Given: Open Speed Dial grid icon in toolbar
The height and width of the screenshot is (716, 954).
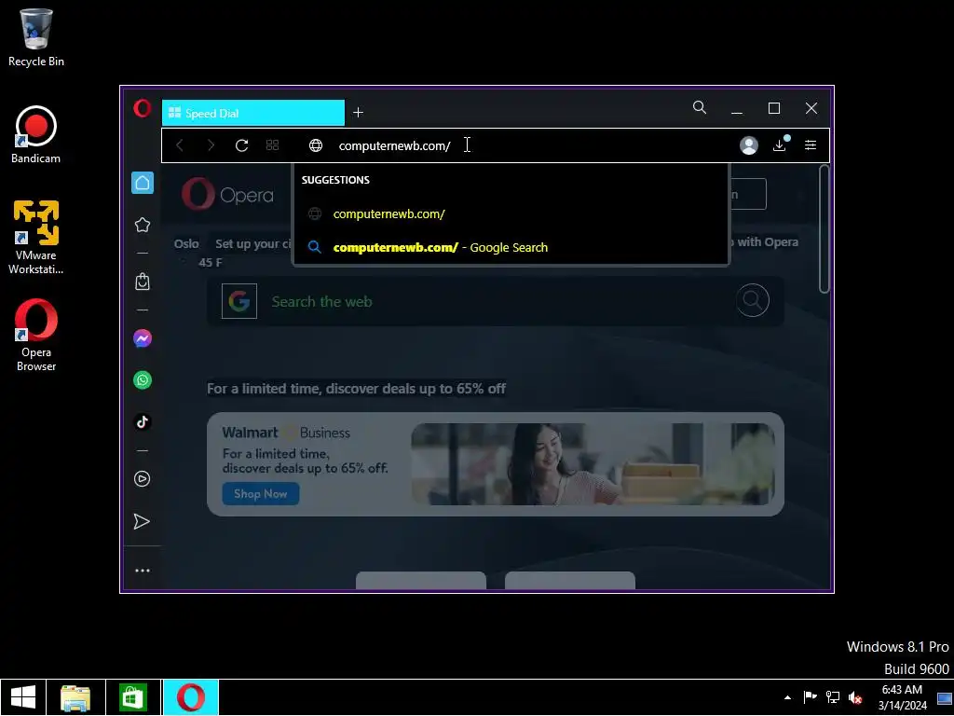Looking at the screenshot, I should [x=273, y=145].
